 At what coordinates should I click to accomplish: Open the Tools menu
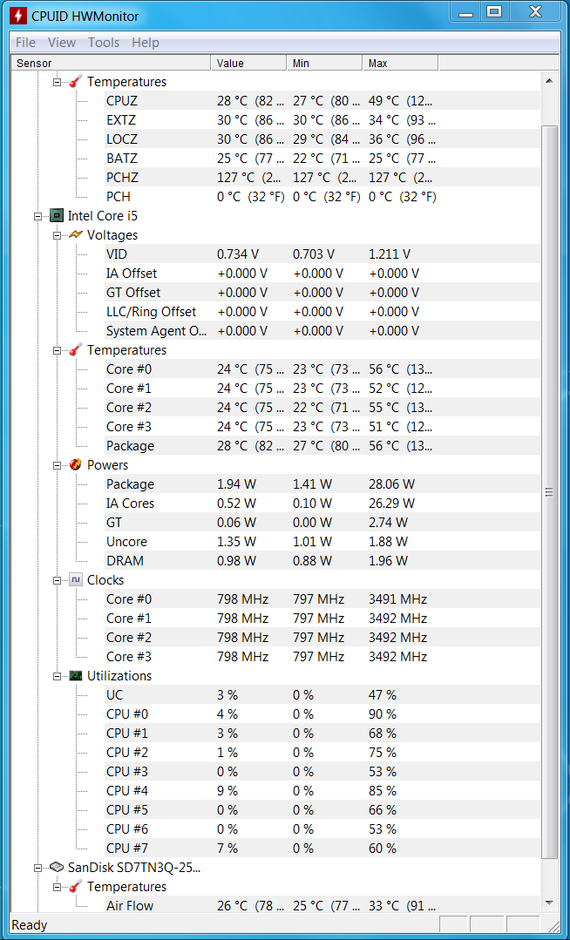pos(104,43)
